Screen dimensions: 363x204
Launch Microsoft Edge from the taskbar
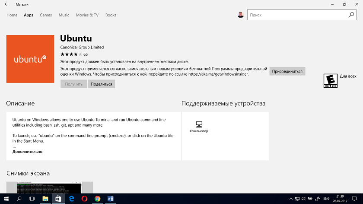click(72, 199)
